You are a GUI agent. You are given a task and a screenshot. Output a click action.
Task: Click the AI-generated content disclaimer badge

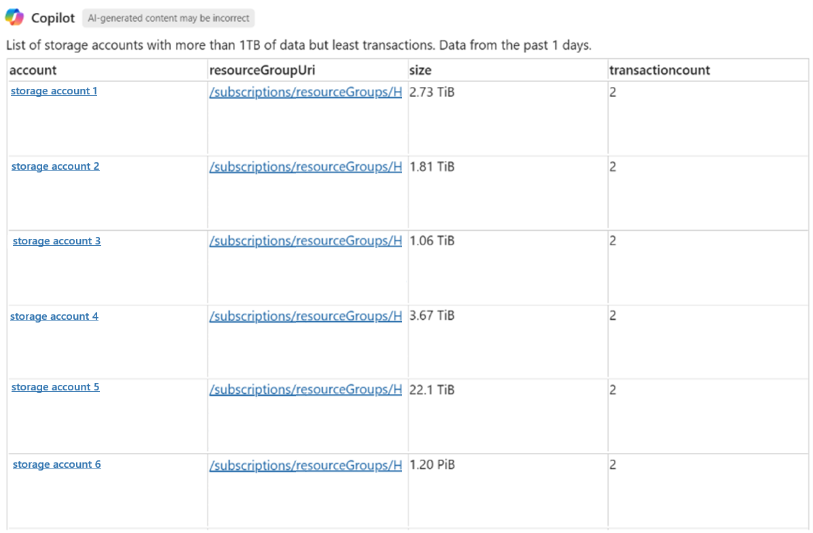(168, 18)
